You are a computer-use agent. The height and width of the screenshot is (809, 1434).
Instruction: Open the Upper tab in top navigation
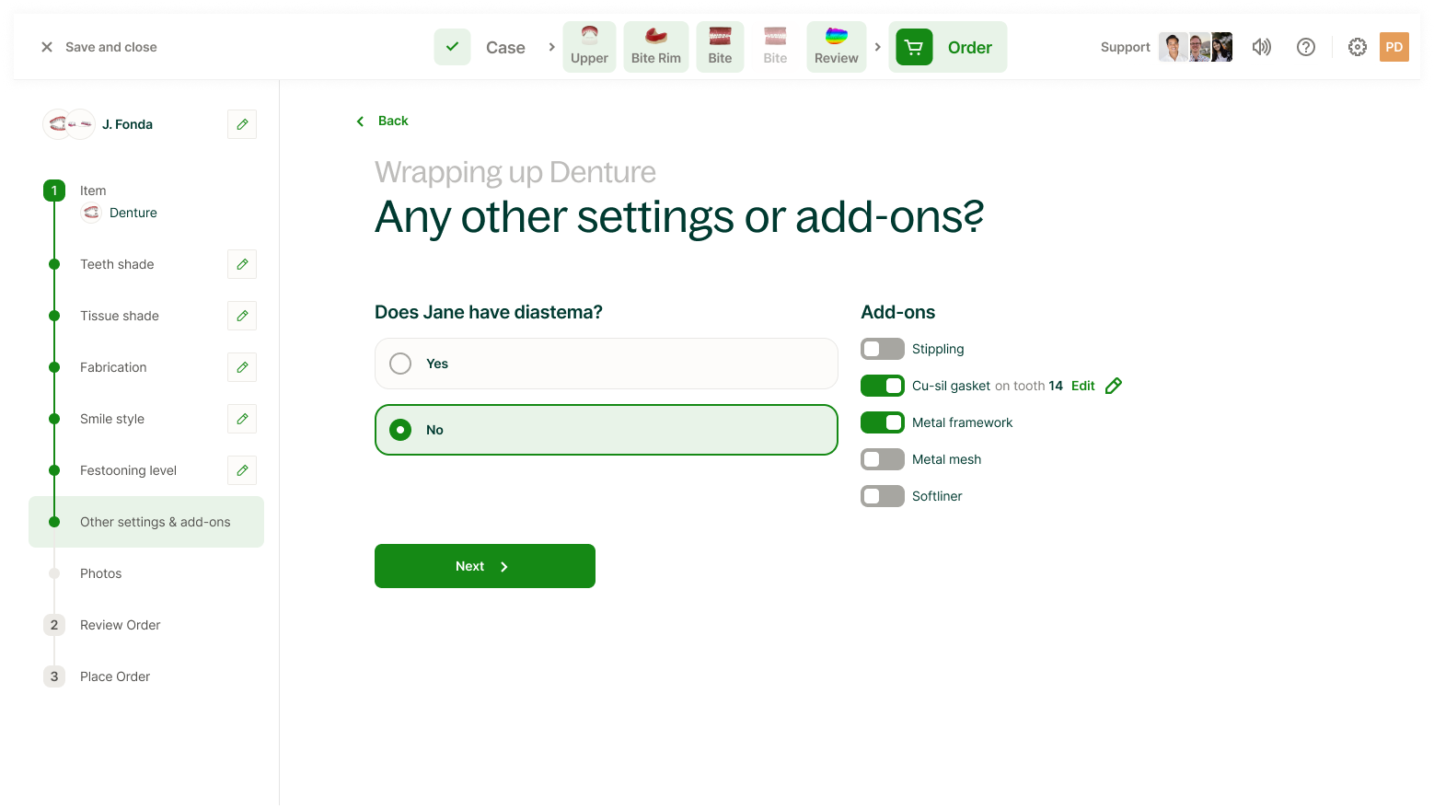(x=589, y=47)
